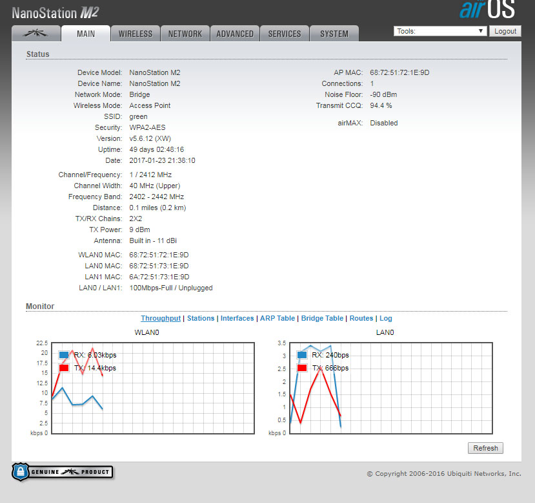The height and width of the screenshot is (503, 535).
Task: Click the LAN0 TX red legend swatch
Action: coord(302,368)
